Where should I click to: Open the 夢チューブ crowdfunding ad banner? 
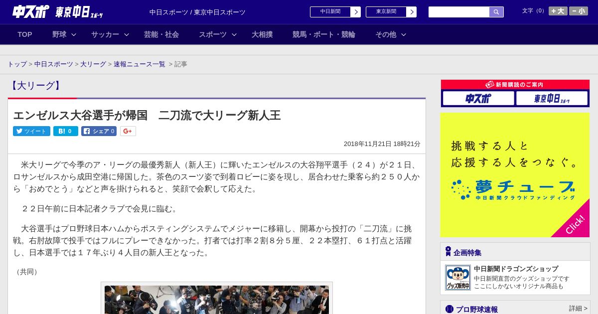(x=515, y=175)
